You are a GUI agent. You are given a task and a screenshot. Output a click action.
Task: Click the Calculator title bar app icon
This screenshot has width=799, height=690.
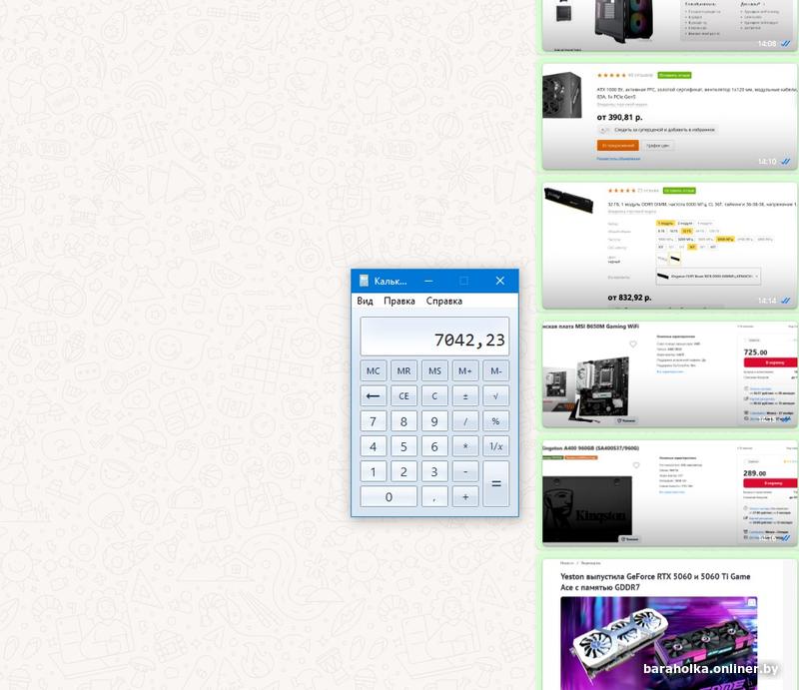point(364,281)
